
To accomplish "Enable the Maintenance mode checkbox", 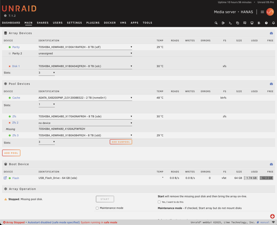I will 97,208.
